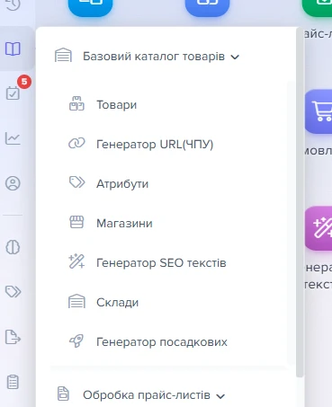Click the warehouse icon beside Склади
The image size is (332, 407).
click(76, 301)
